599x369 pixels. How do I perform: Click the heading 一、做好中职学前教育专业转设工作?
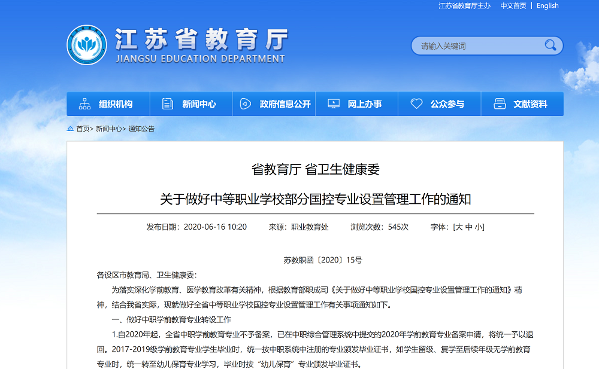click(171, 320)
